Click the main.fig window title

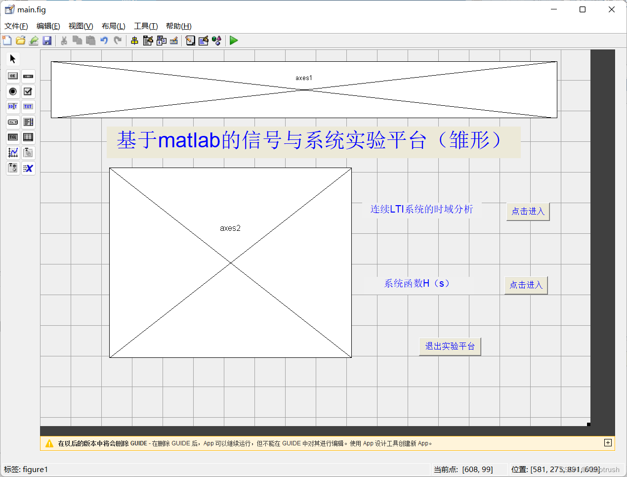click(x=32, y=10)
